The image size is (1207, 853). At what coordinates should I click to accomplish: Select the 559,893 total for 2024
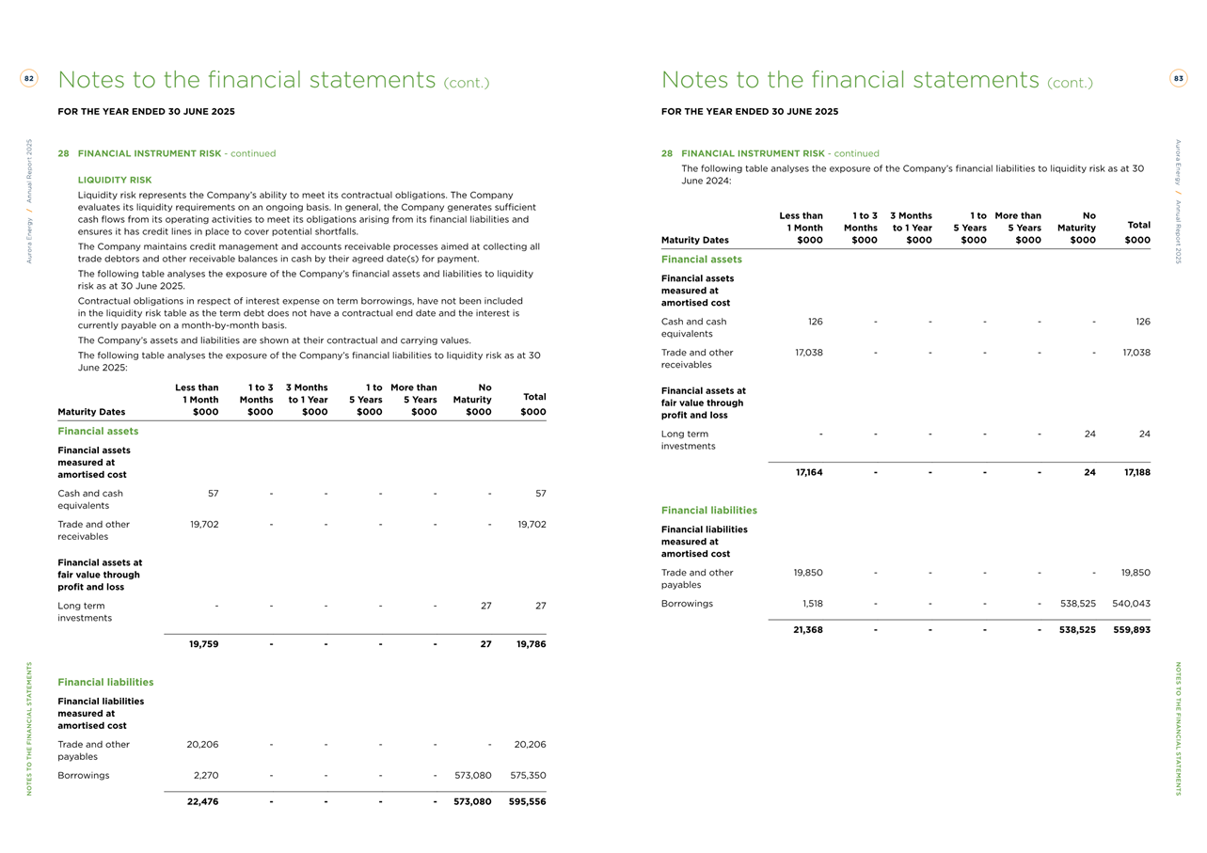(1131, 630)
